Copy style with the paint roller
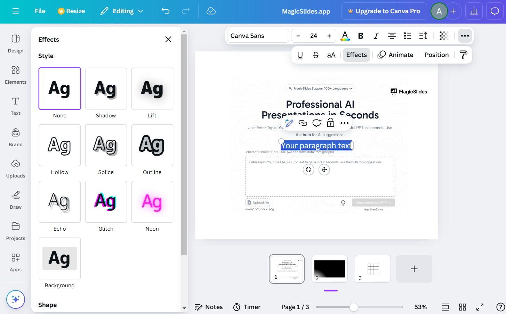Screen dimensions: 506x314 [x=464, y=55]
